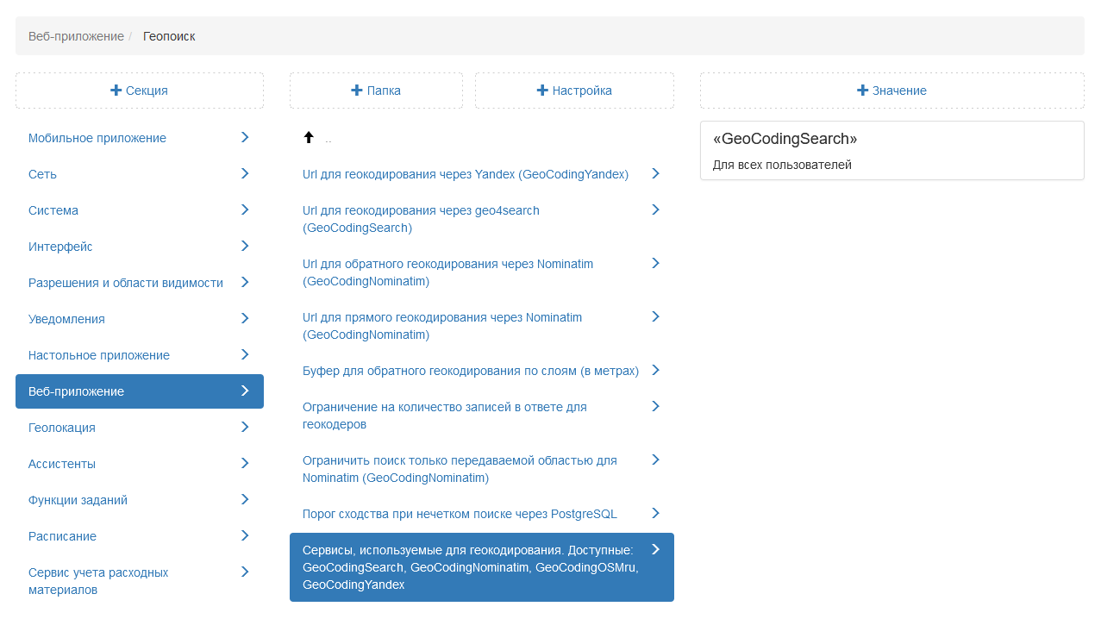Expand the Сеть section

pos(43,174)
